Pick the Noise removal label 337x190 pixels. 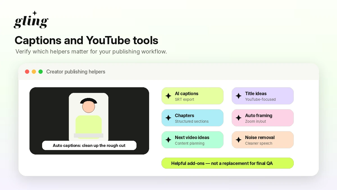click(x=260, y=137)
